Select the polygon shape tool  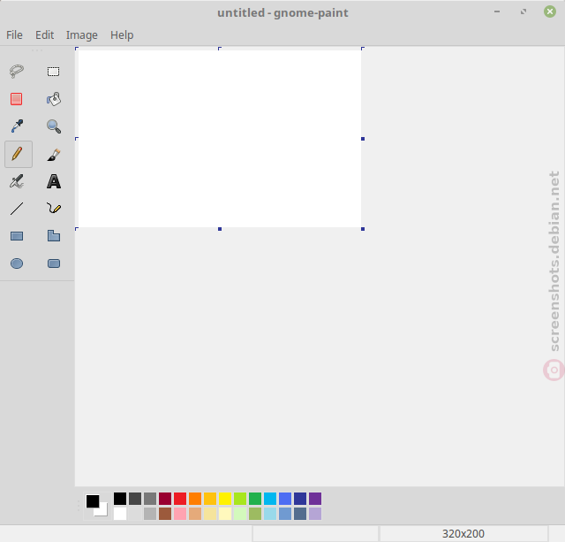click(54, 236)
